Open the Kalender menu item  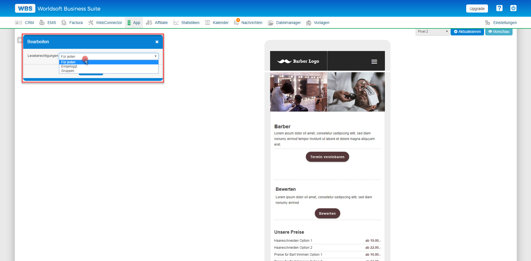point(220,23)
